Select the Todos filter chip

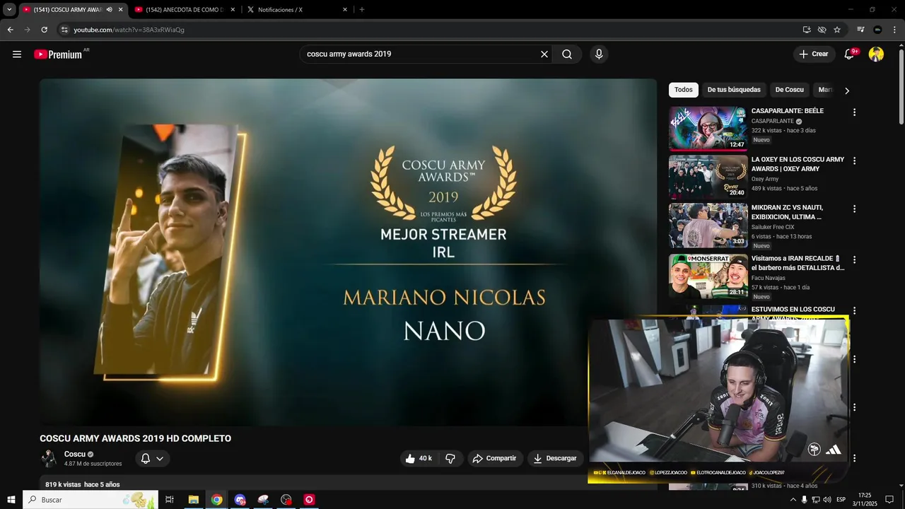tap(684, 90)
